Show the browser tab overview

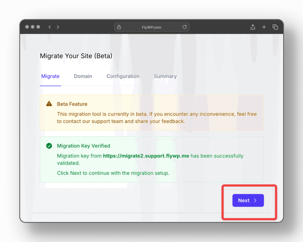click(x=275, y=27)
